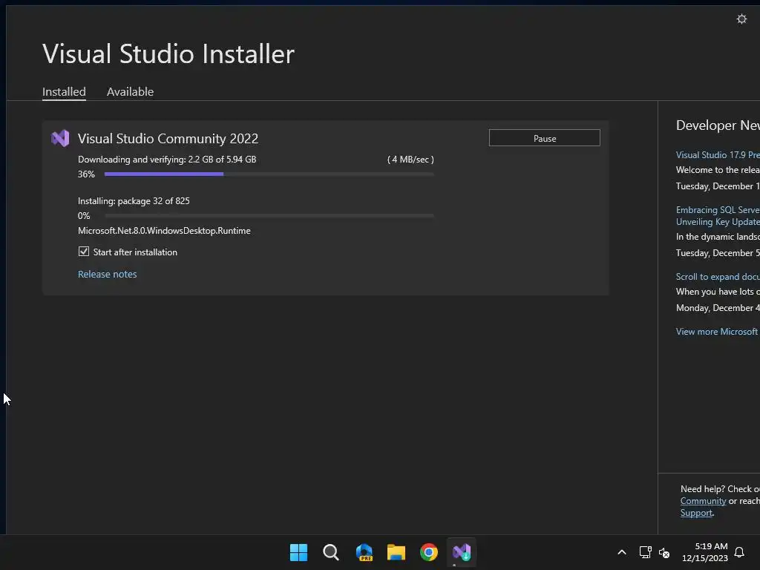Open the Windows Start menu
This screenshot has height=570, width=760.
tap(298, 552)
